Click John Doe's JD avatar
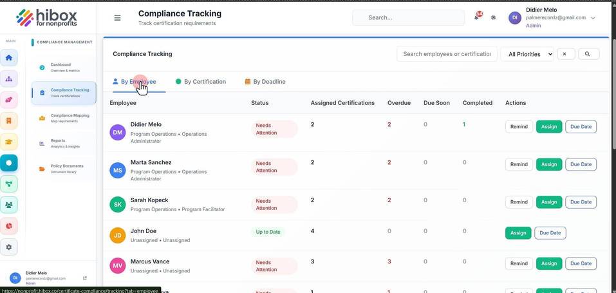 tap(117, 235)
